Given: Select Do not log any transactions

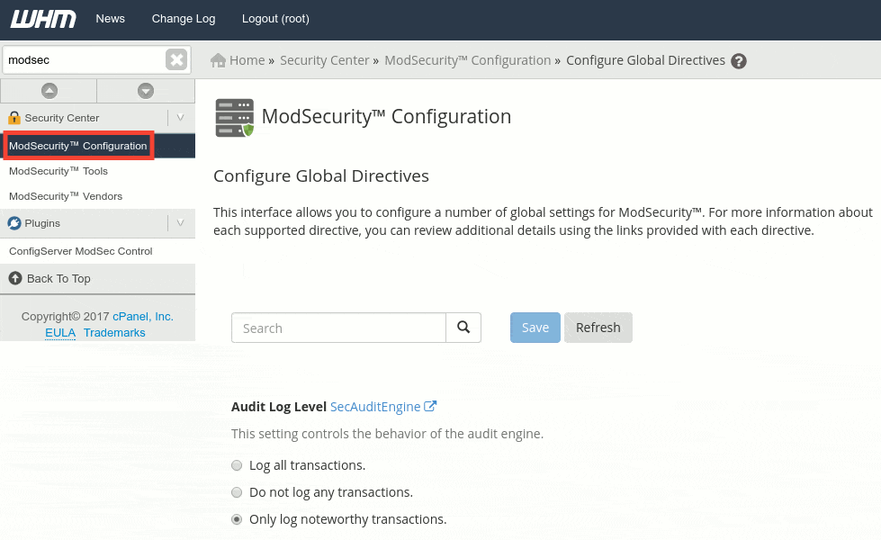Looking at the screenshot, I should point(237,492).
